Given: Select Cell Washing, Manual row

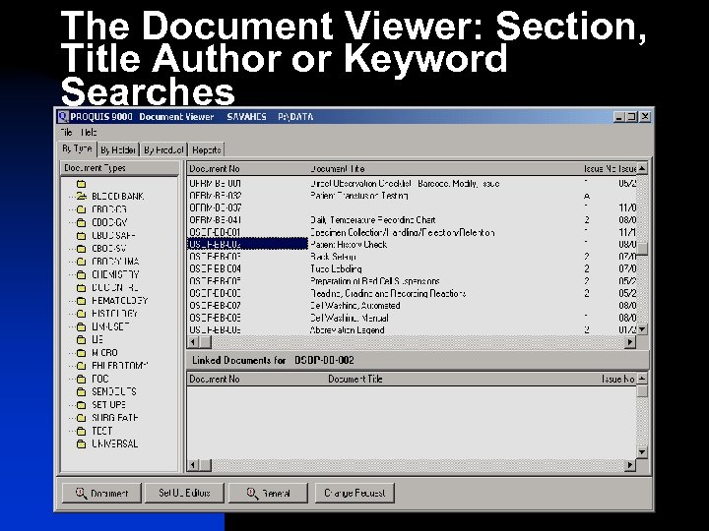Looking at the screenshot, I should click(x=412, y=318).
